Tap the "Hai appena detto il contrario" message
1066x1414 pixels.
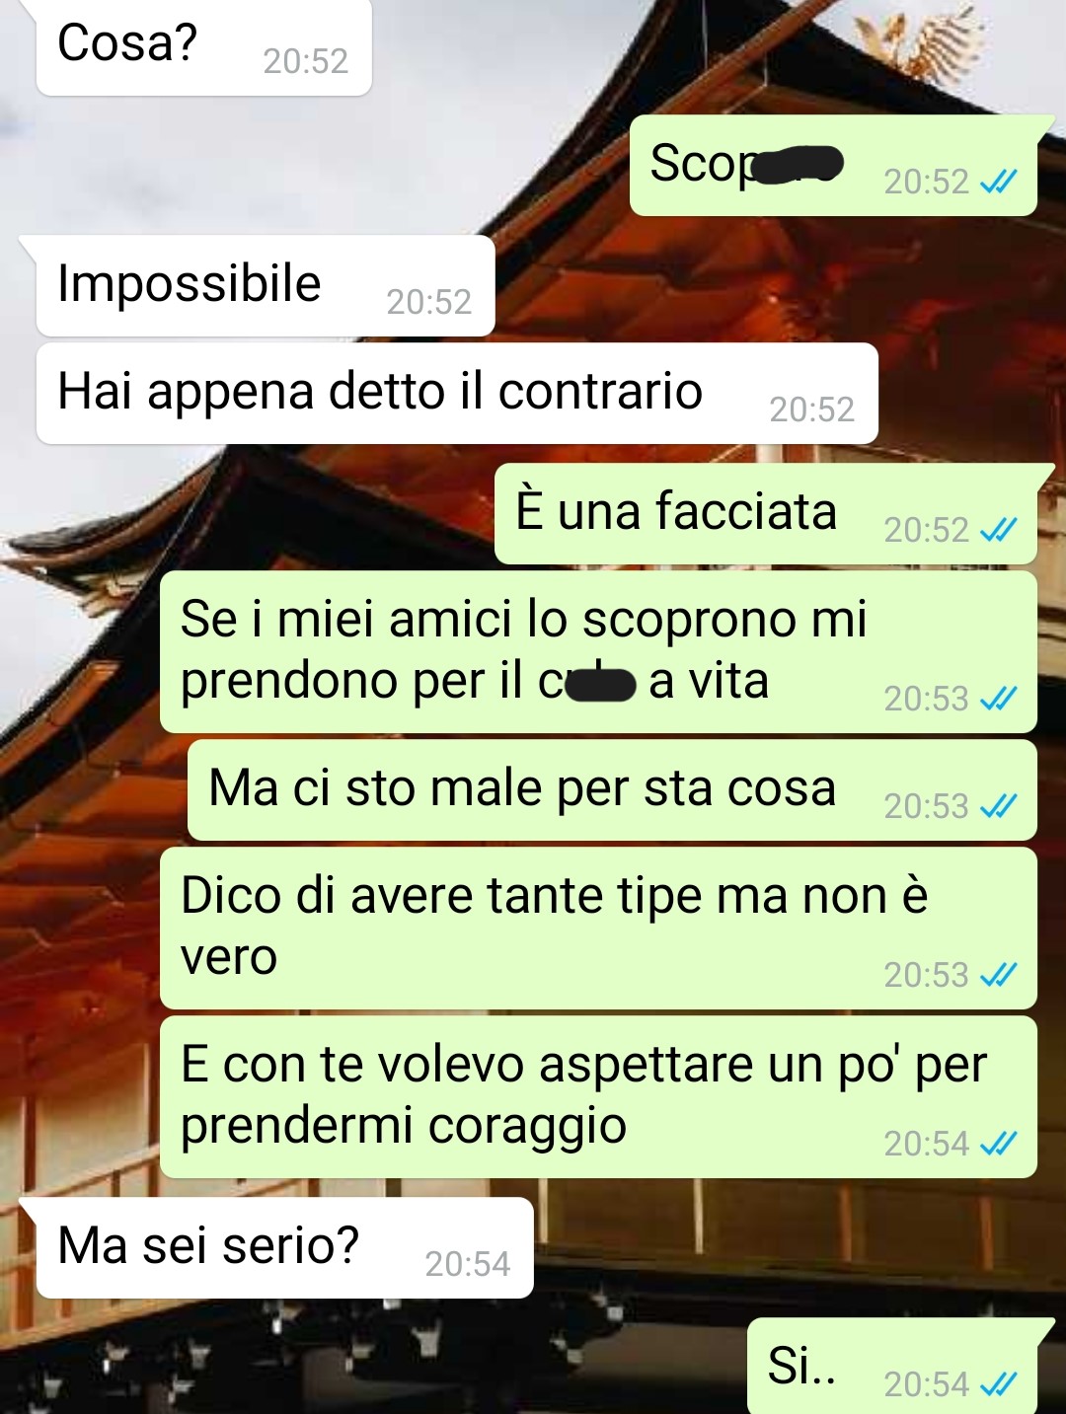coord(457,394)
